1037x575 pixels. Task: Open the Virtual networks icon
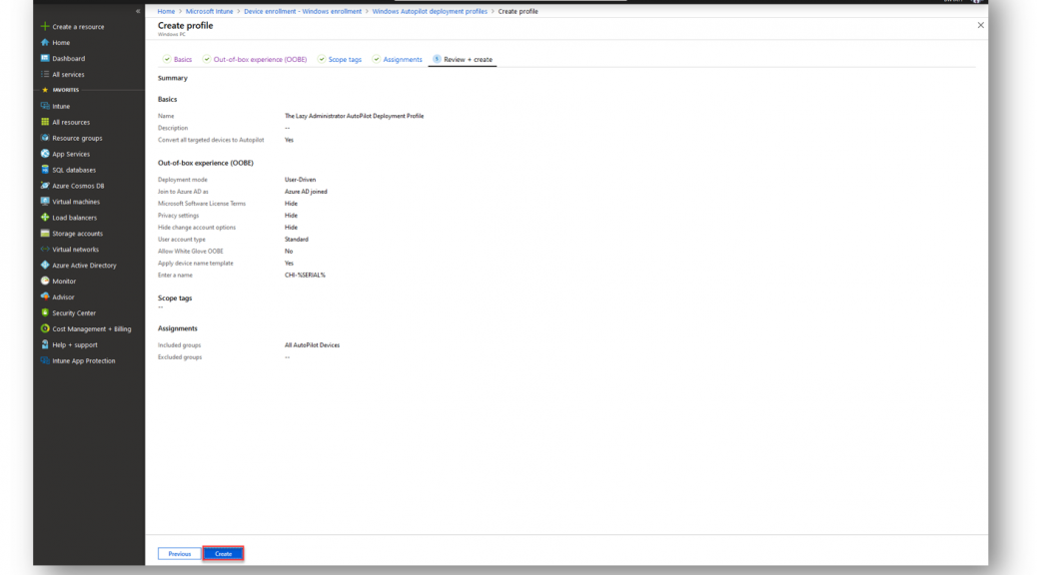click(45, 250)
